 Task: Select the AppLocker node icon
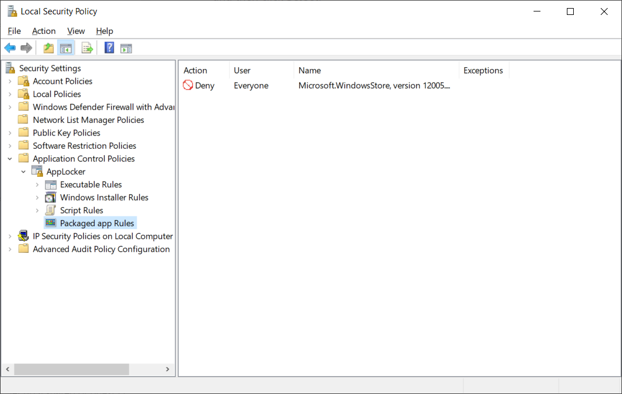click(x=37, y=171)
